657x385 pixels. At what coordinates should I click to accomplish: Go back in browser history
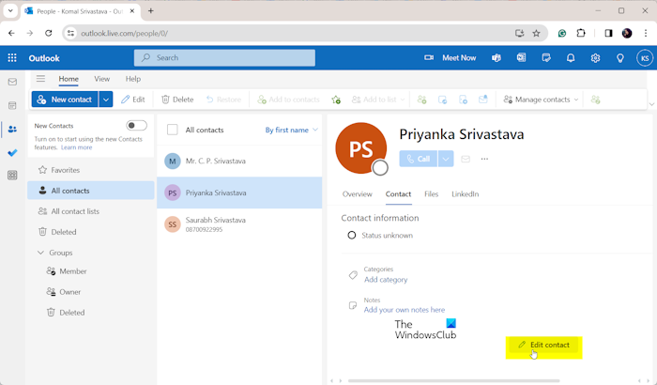pos(11,33)
